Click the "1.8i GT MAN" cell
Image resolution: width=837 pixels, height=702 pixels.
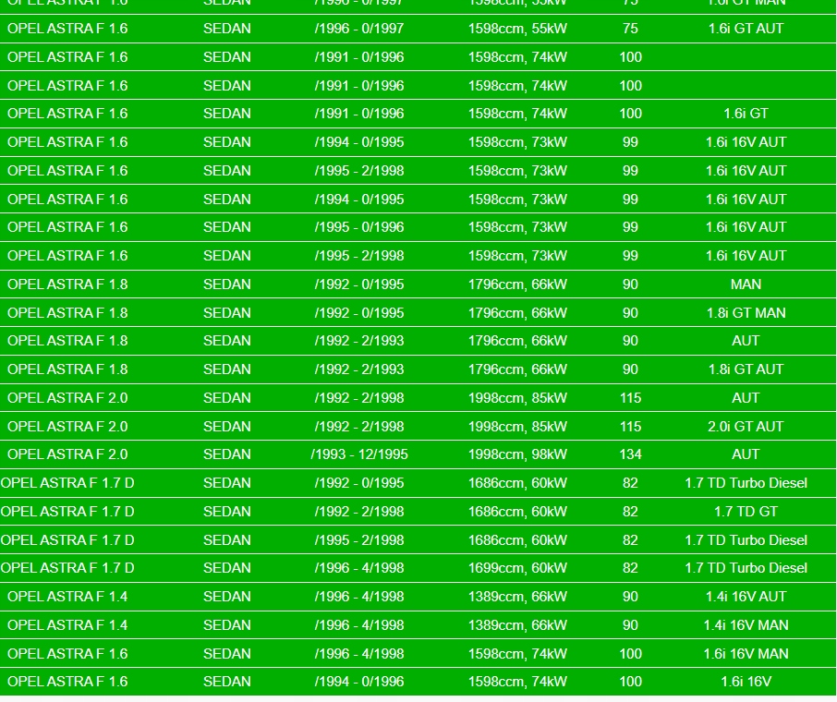point(746,313)
